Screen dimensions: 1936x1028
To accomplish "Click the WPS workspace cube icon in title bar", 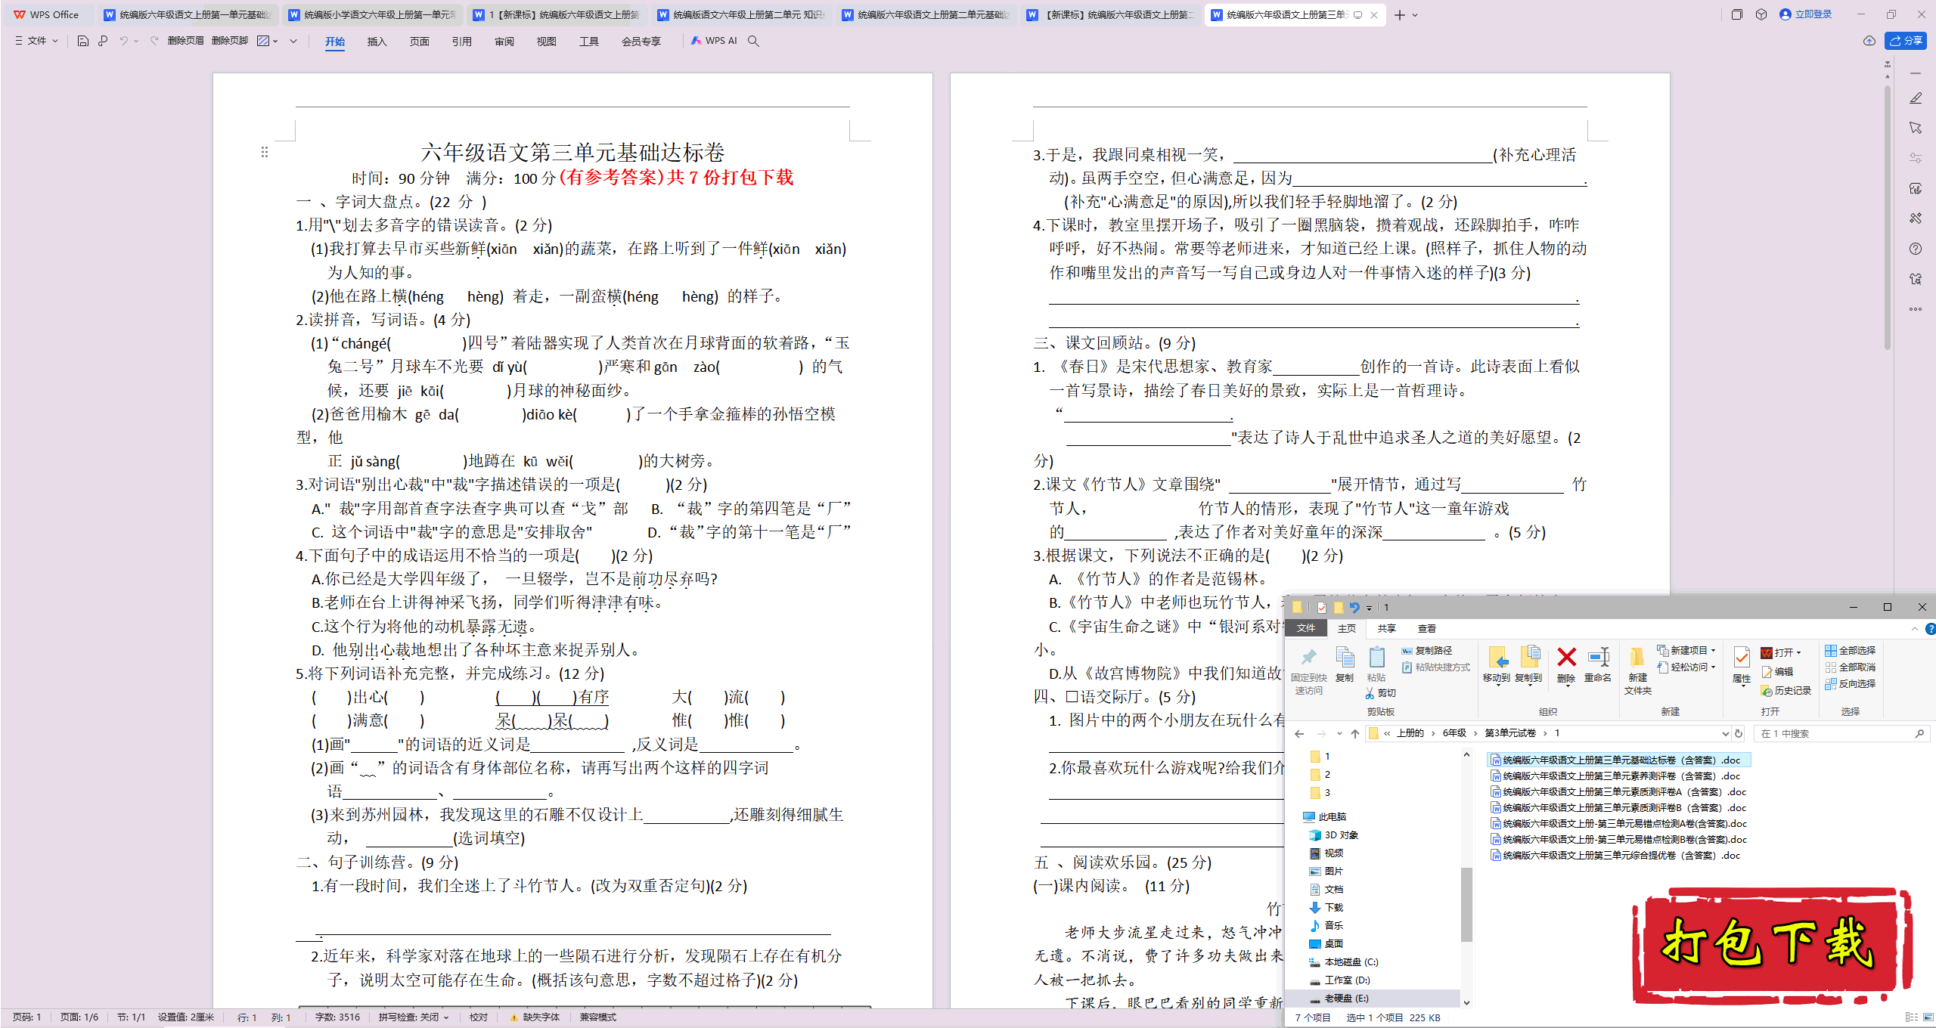I will pos(1761,14).
